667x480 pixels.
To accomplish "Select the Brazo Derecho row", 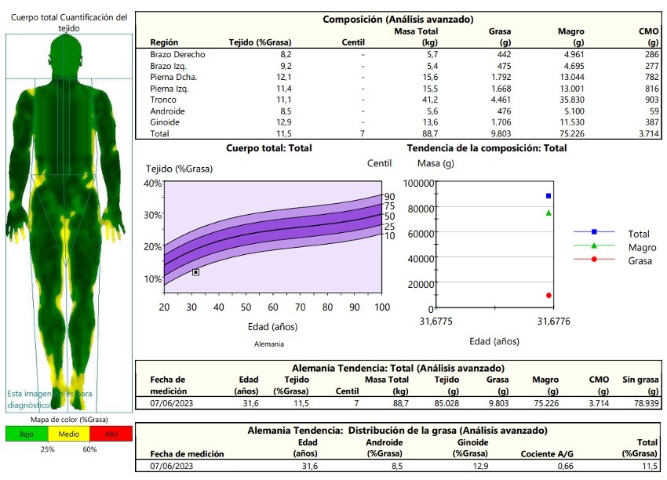I will pos(177,55).
